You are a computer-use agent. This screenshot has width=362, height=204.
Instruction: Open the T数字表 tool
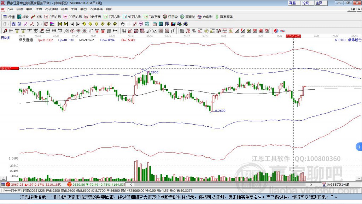tap(152, 17)
